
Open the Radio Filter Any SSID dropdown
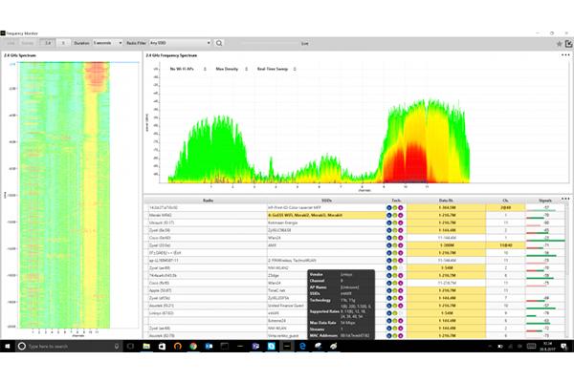click(x=180, y=43)
